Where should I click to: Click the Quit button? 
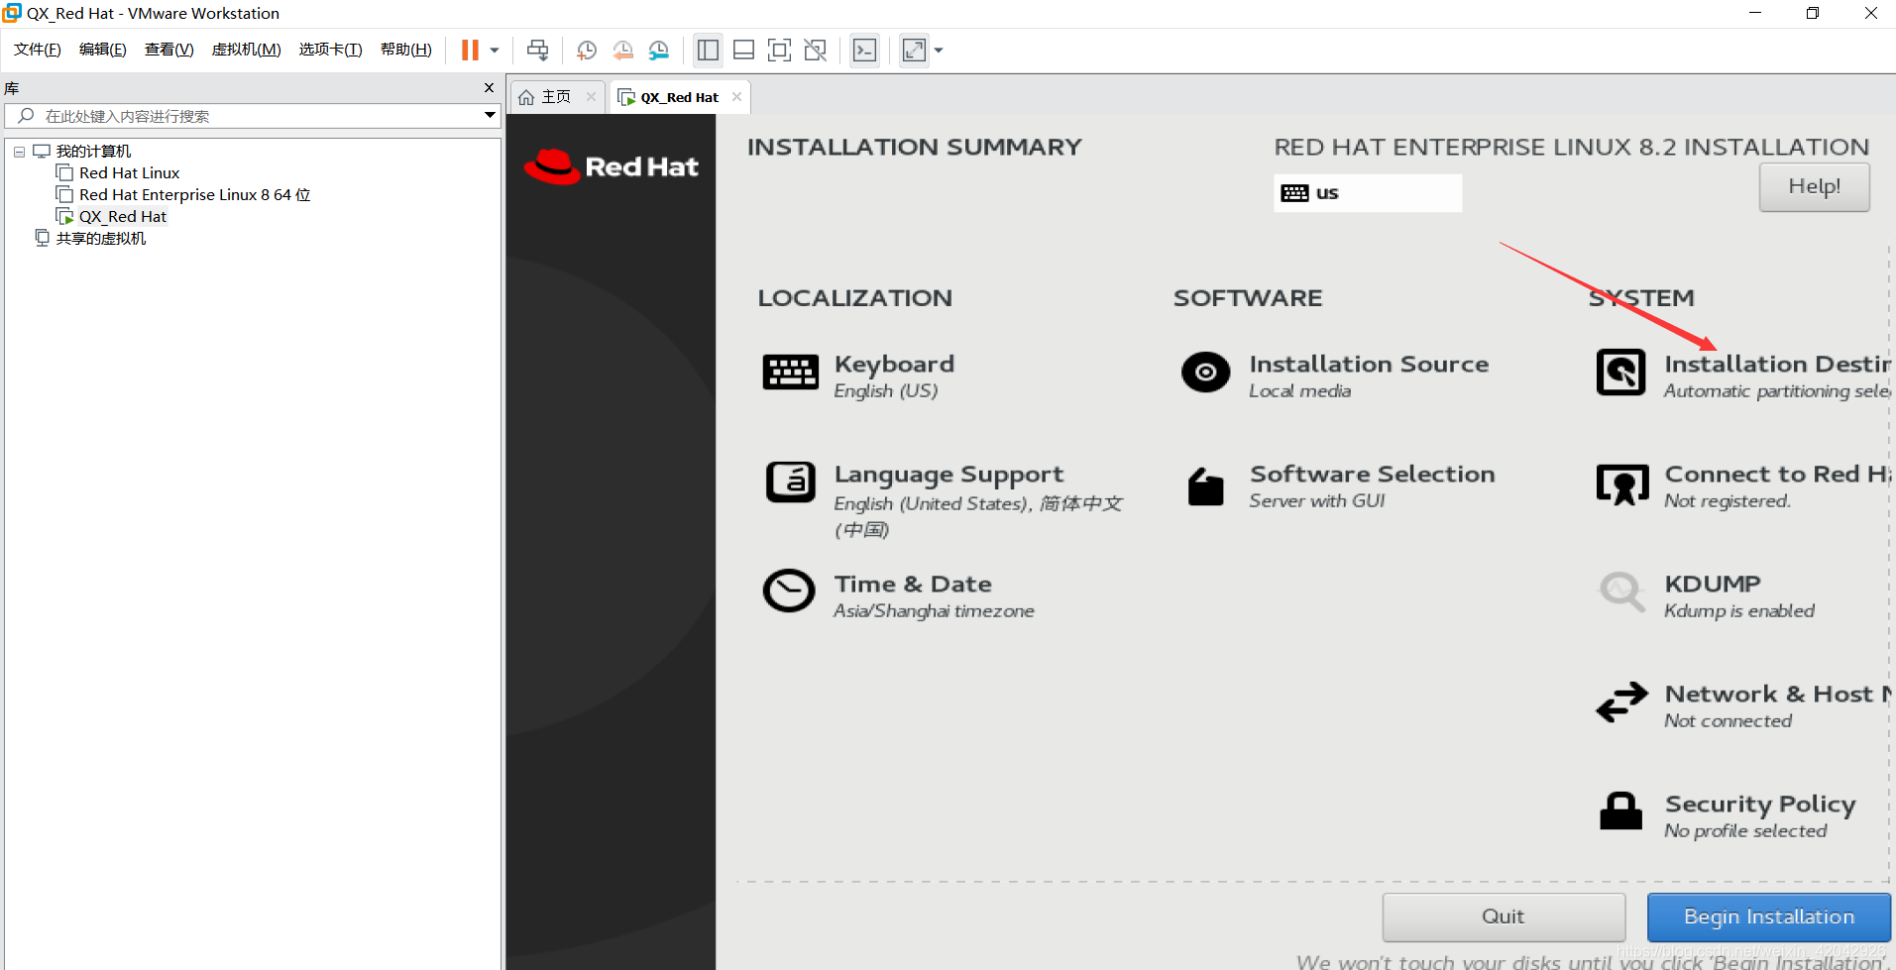1504,916
